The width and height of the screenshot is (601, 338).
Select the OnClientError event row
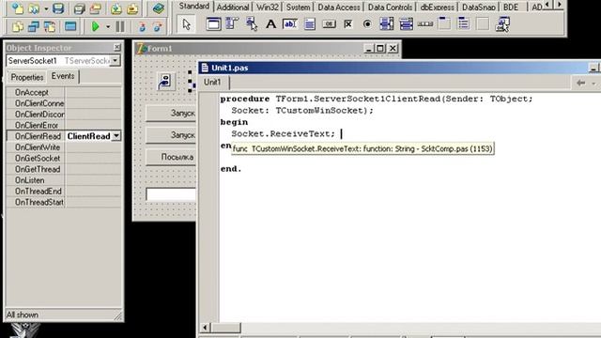pos(64,125)
